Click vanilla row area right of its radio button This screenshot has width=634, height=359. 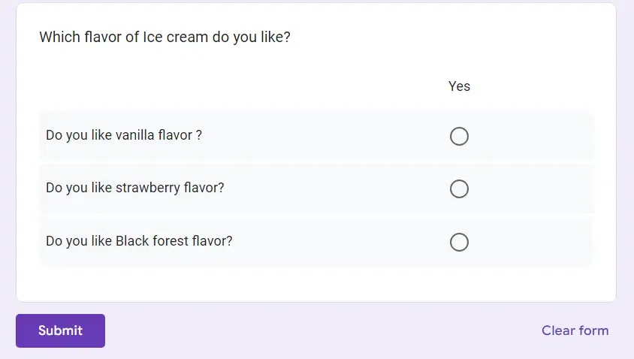tap(533, 136)
